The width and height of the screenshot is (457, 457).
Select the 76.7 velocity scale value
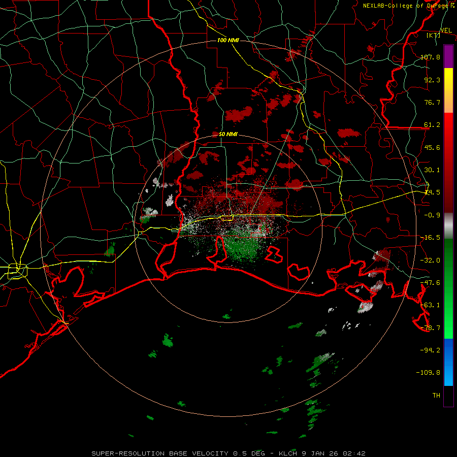click(432, 102)
